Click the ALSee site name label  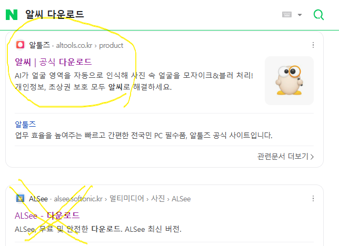(38, 199)
